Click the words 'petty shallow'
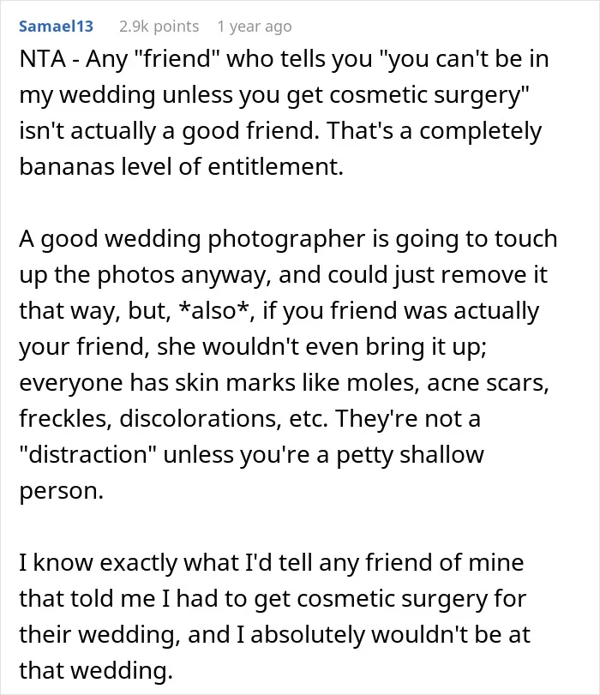Image resolution: width=600 pixels, height=695 pixels. (x=411, y=455)
